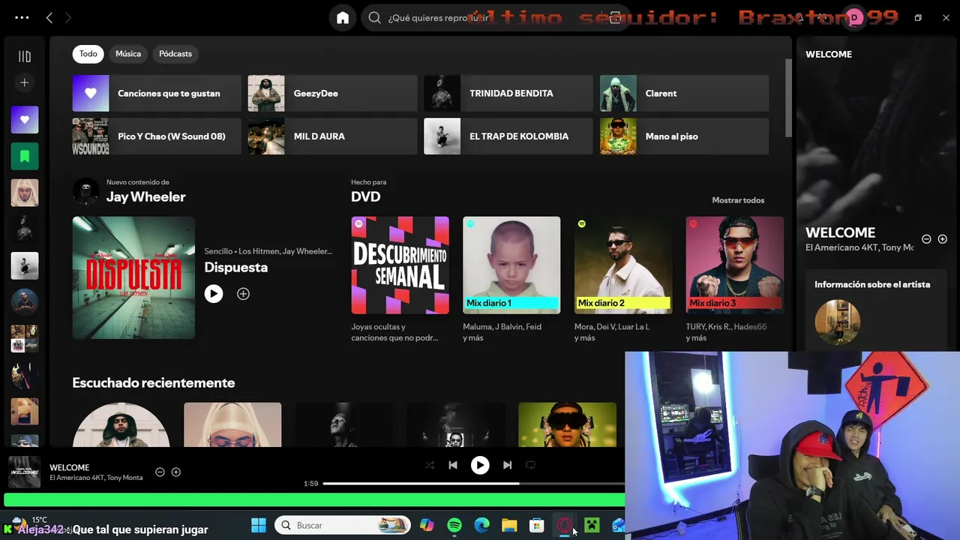Select the 'Todo' filter chip
Screen dimensions: 960x540
[x=88, y=54]
